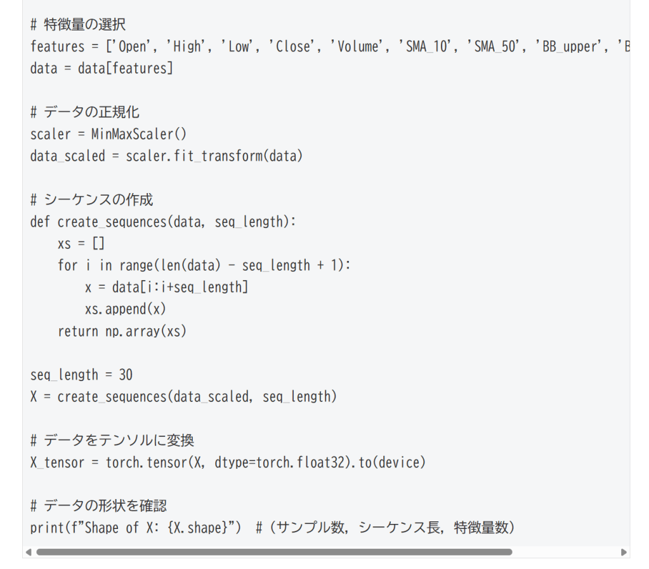The image size is (649, 569).
Task: Click the comment "# データの正規化"
Action: click(x=85, y=112)
